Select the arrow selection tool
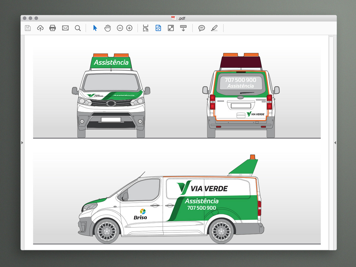 [95, 28]
